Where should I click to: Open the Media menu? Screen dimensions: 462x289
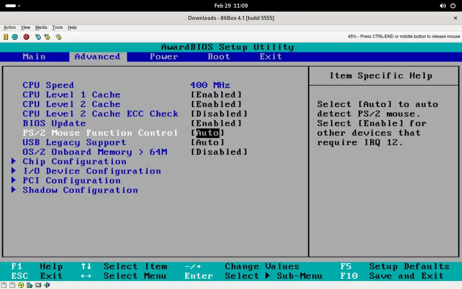pyautogui.click(x=41, y=27)
